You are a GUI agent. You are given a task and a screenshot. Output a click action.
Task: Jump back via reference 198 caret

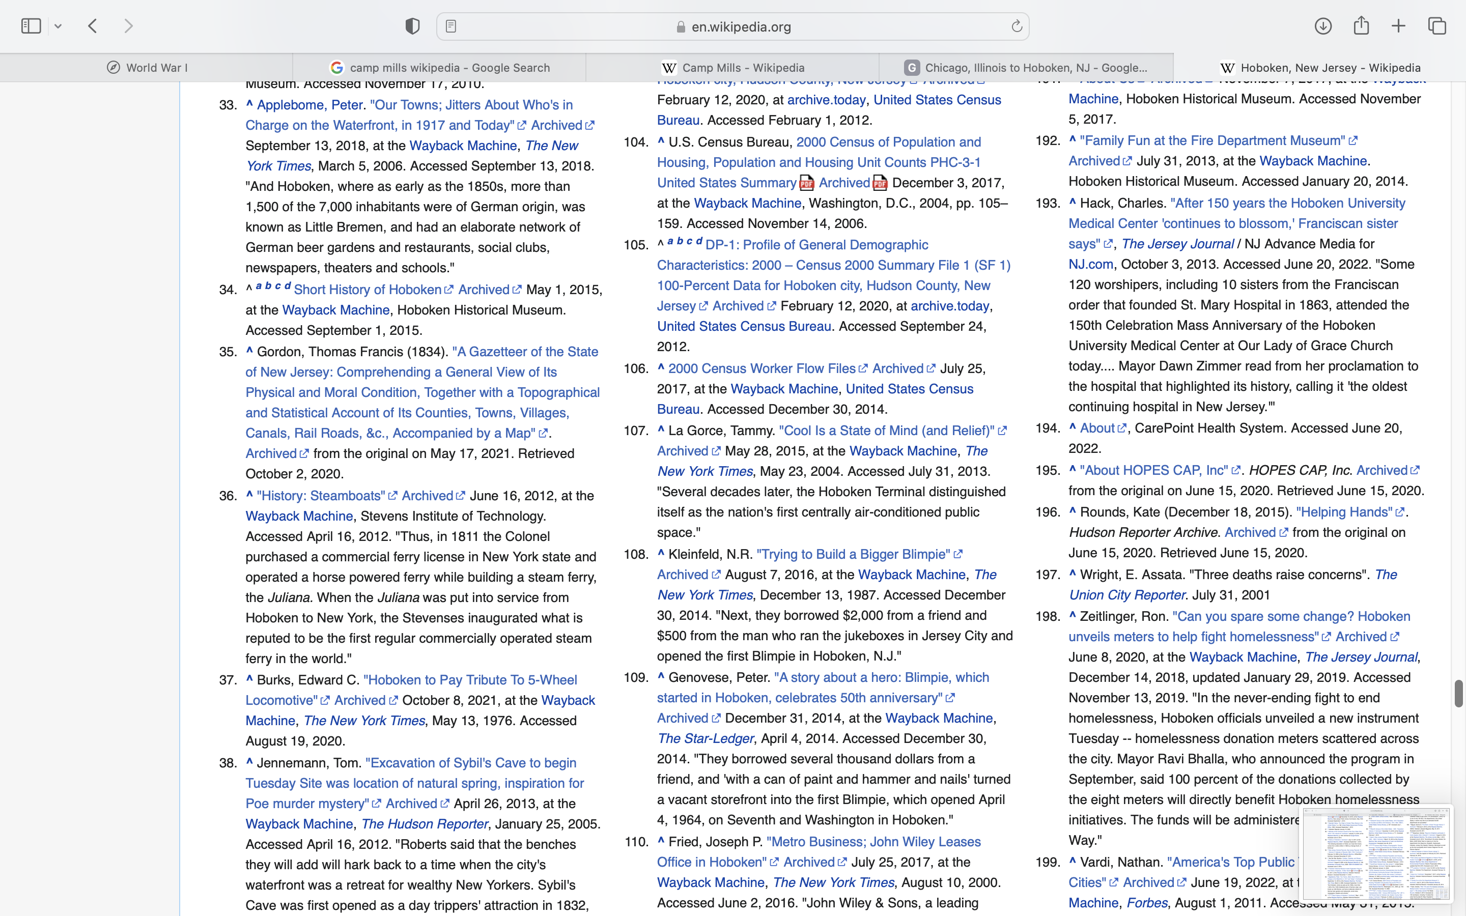tap(1072, 616)
